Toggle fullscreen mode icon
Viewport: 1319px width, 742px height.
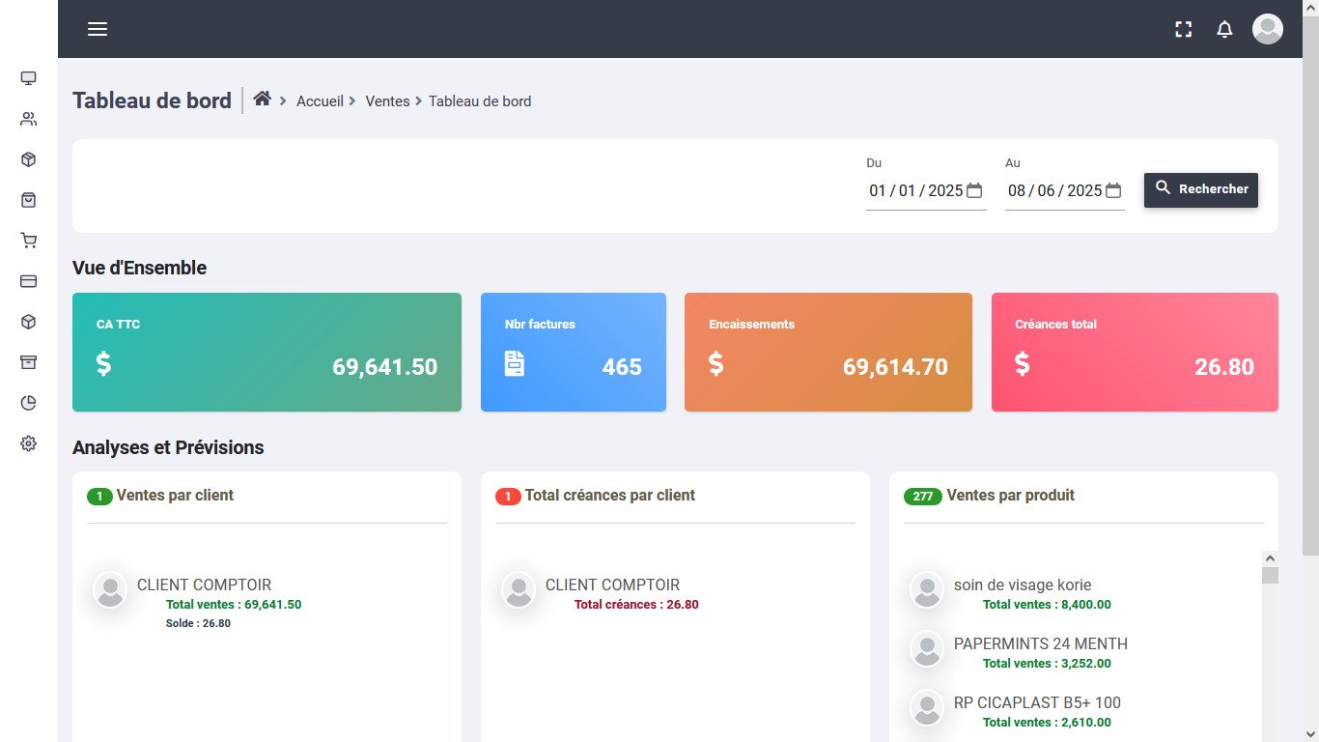[1183, 29]
